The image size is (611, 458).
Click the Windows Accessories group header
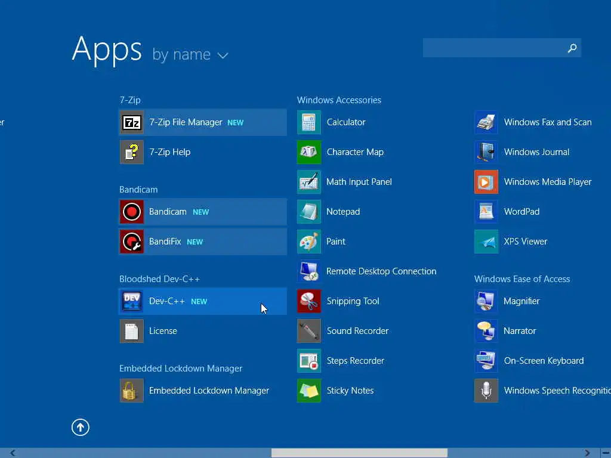(x=339, y=100)
